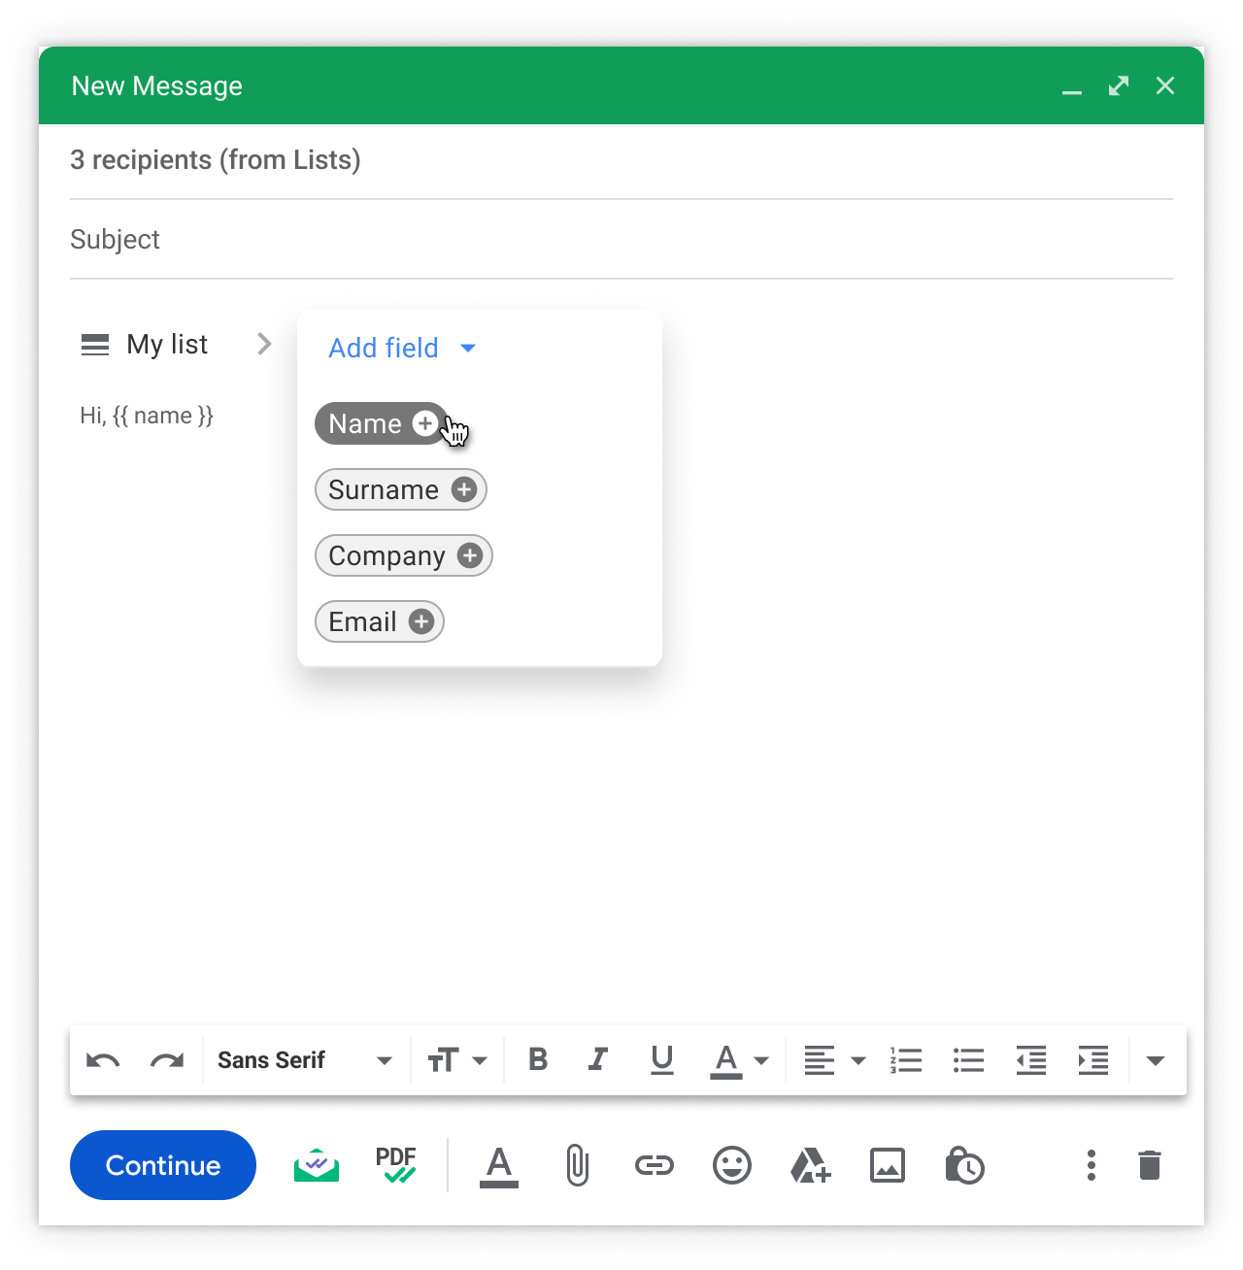
Task: Insert a photo using the image icon
Action: [x=888, y=1165]
